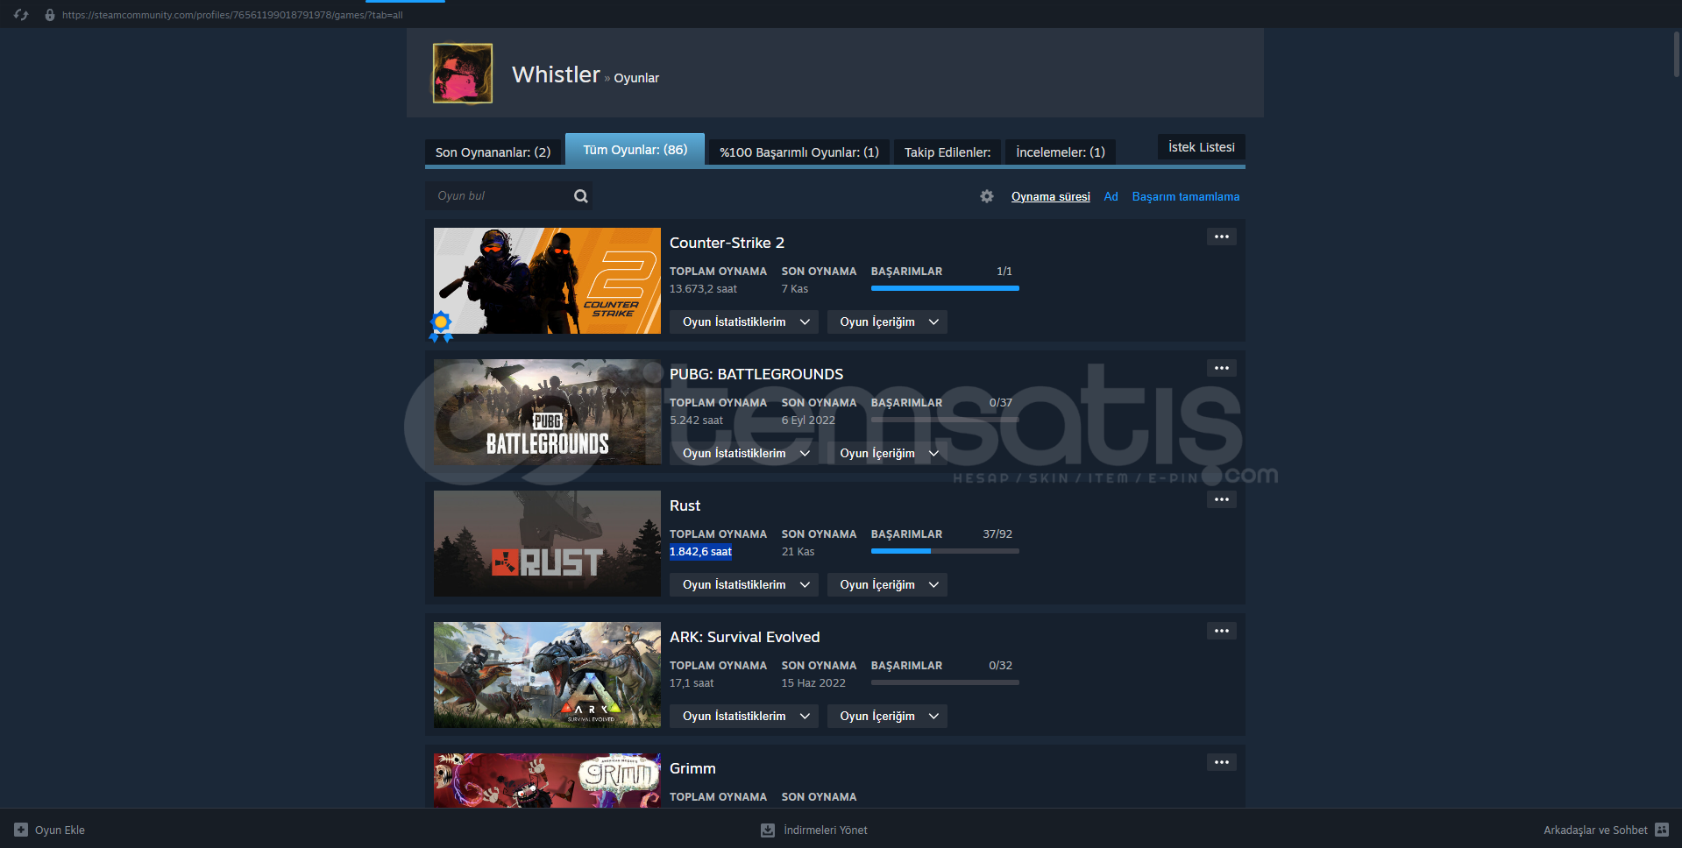Click the Grimm game title
Screen dimensions: 1682x848
[x=692, y=768]
